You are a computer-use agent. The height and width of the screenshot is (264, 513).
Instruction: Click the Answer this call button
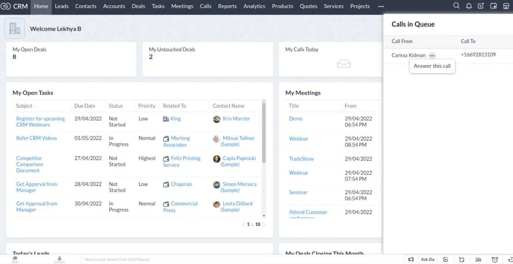point(432,66)
